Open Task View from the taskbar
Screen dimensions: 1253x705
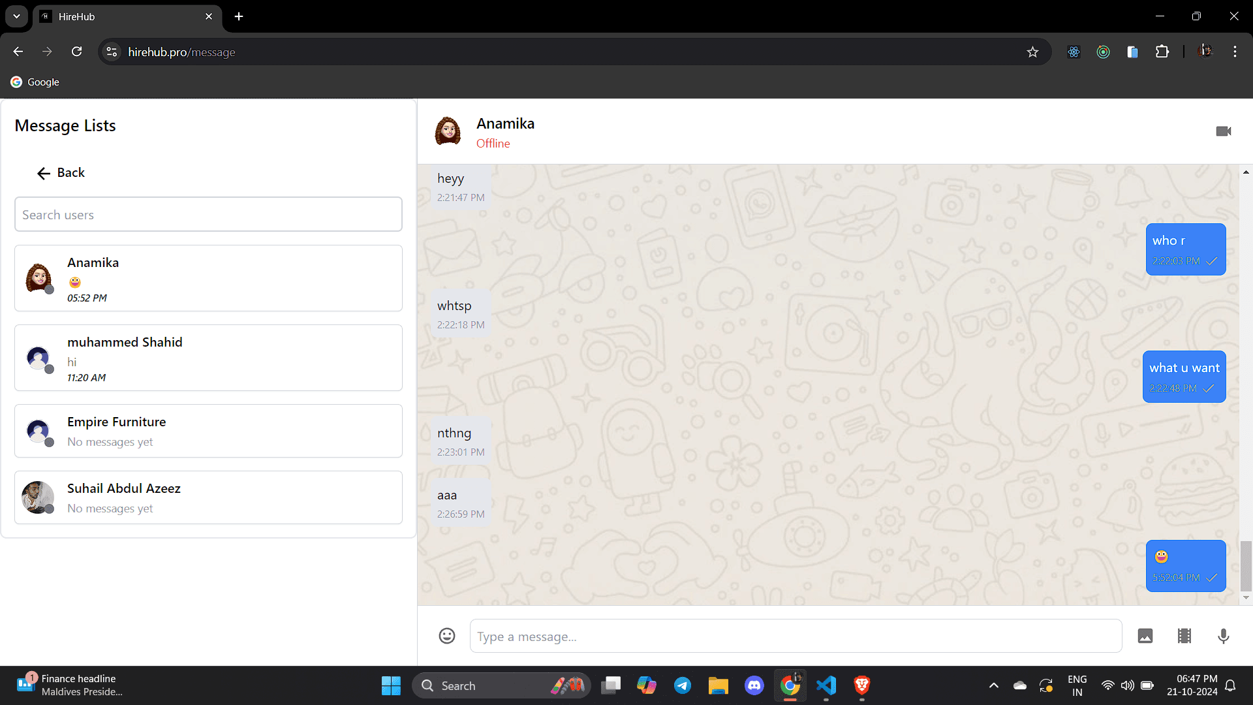point(611,685)
